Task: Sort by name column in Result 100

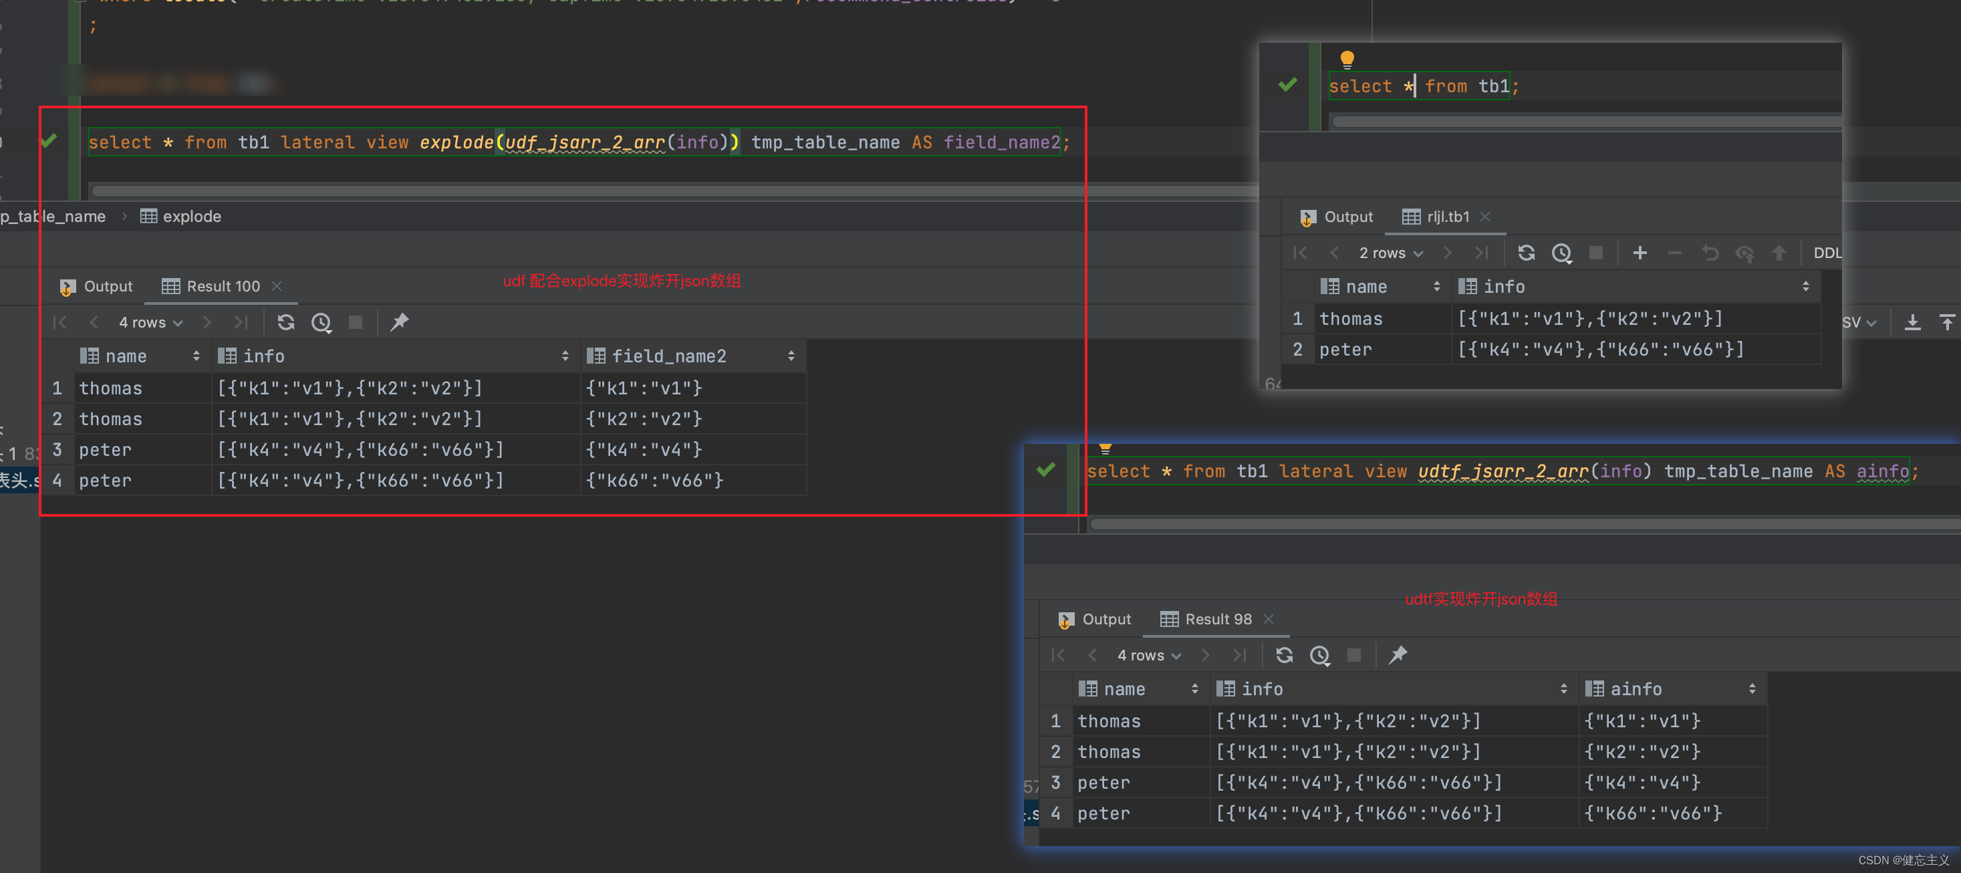Action: (196, 356)
